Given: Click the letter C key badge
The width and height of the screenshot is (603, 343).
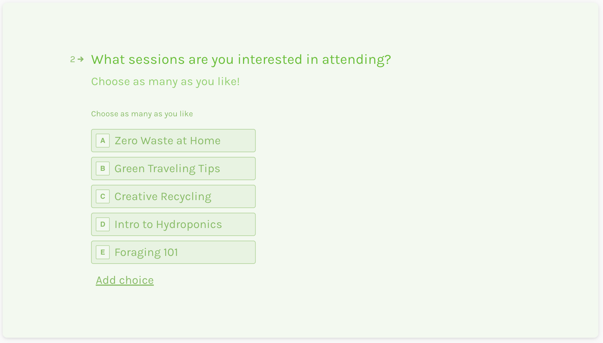Looking at the screenshot, I should 103,196.
